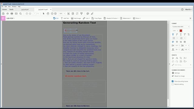Click the fit full page icon
Viewport: 194px width, 109px height.
73,14
